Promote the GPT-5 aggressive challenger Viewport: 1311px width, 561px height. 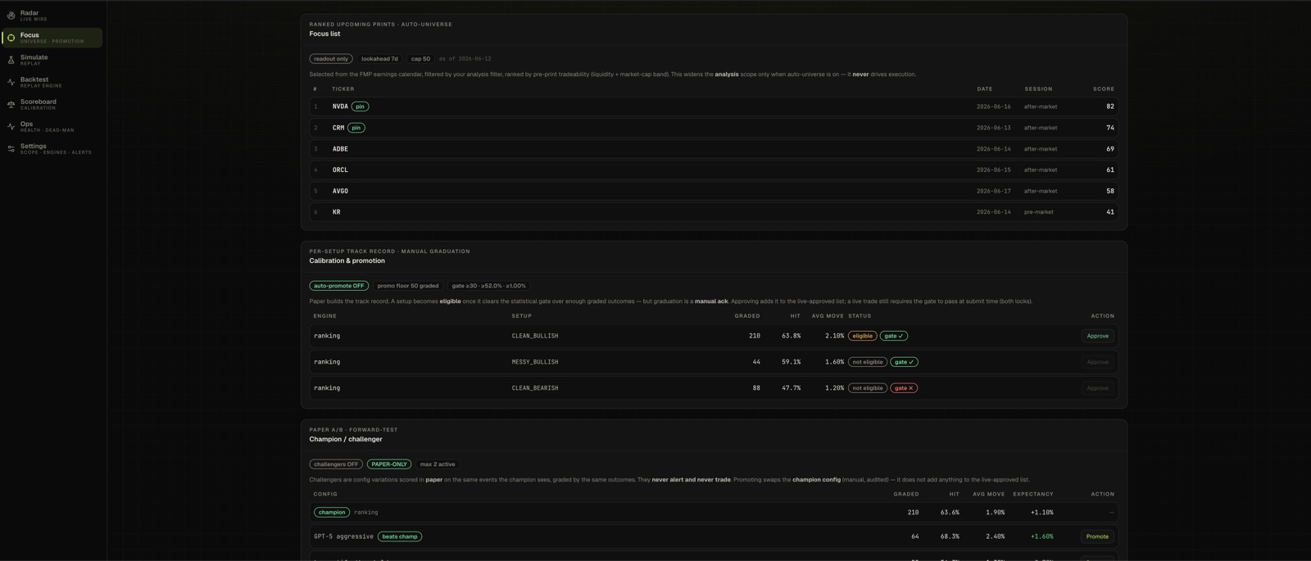[1097, 536]
